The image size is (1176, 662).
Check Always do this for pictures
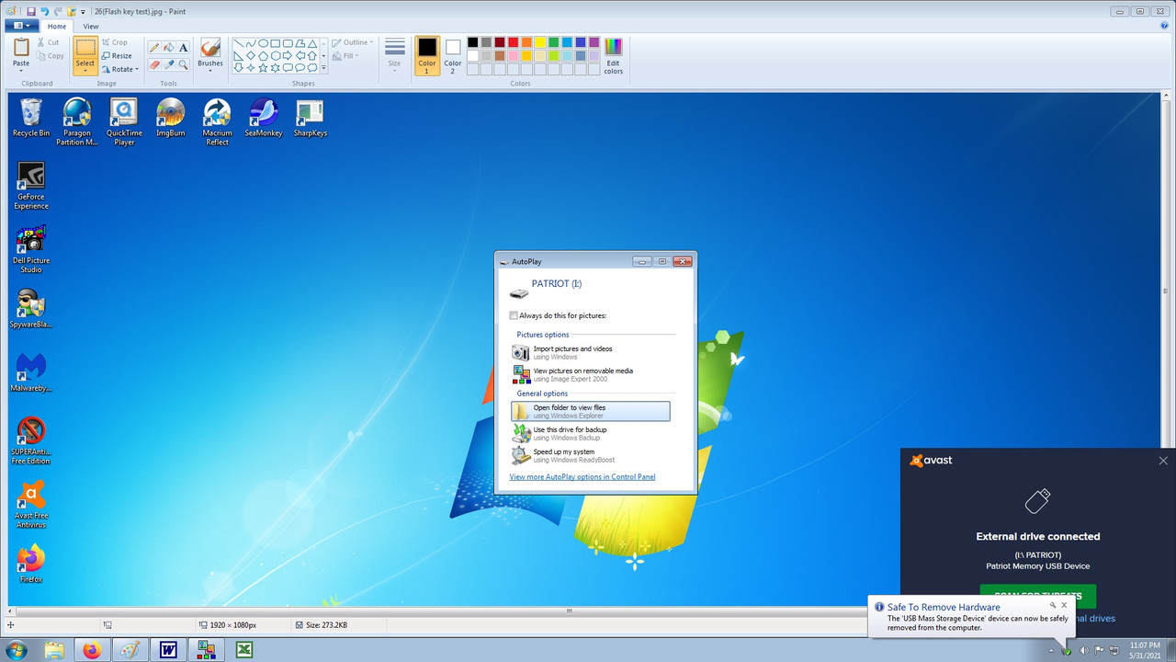[514, 315]
